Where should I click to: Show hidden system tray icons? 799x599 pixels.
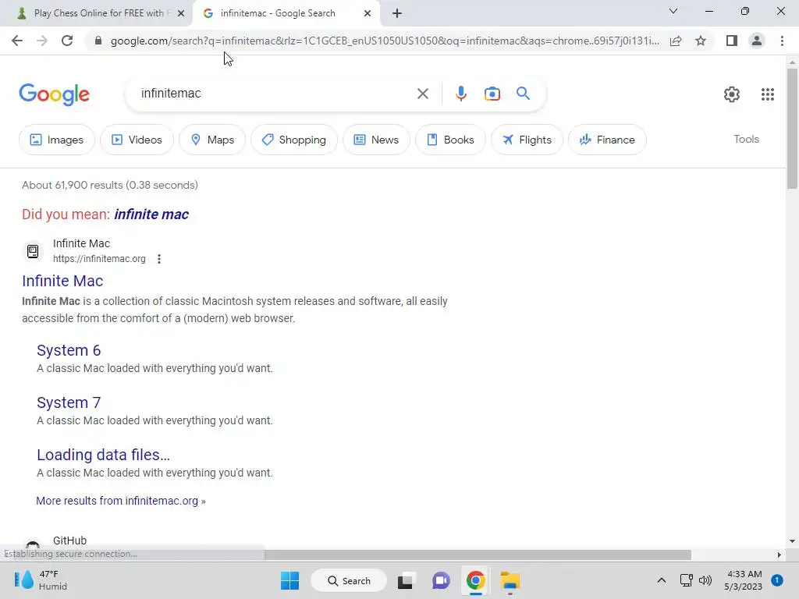point(662,580)
